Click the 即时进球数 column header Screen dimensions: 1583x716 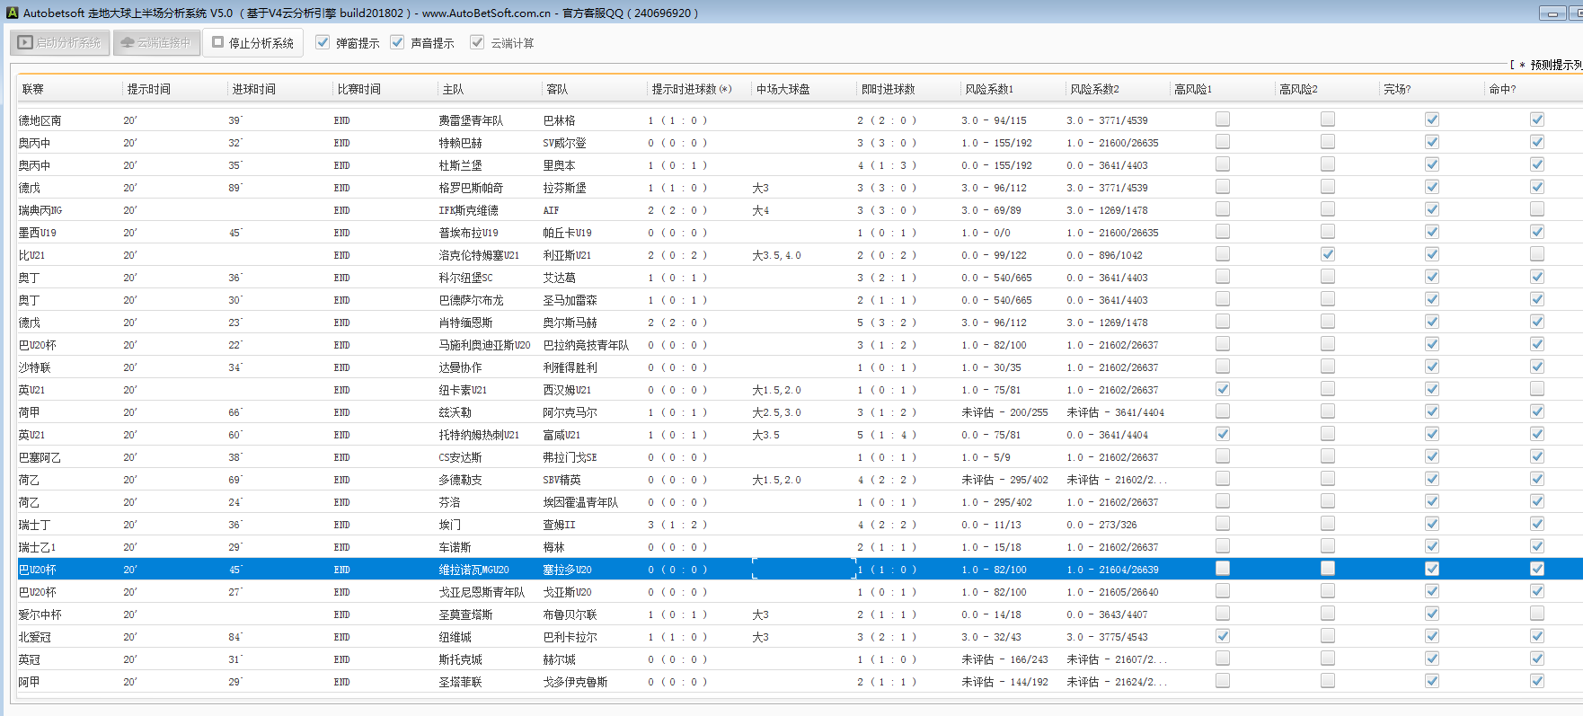(x=888, y=89)
